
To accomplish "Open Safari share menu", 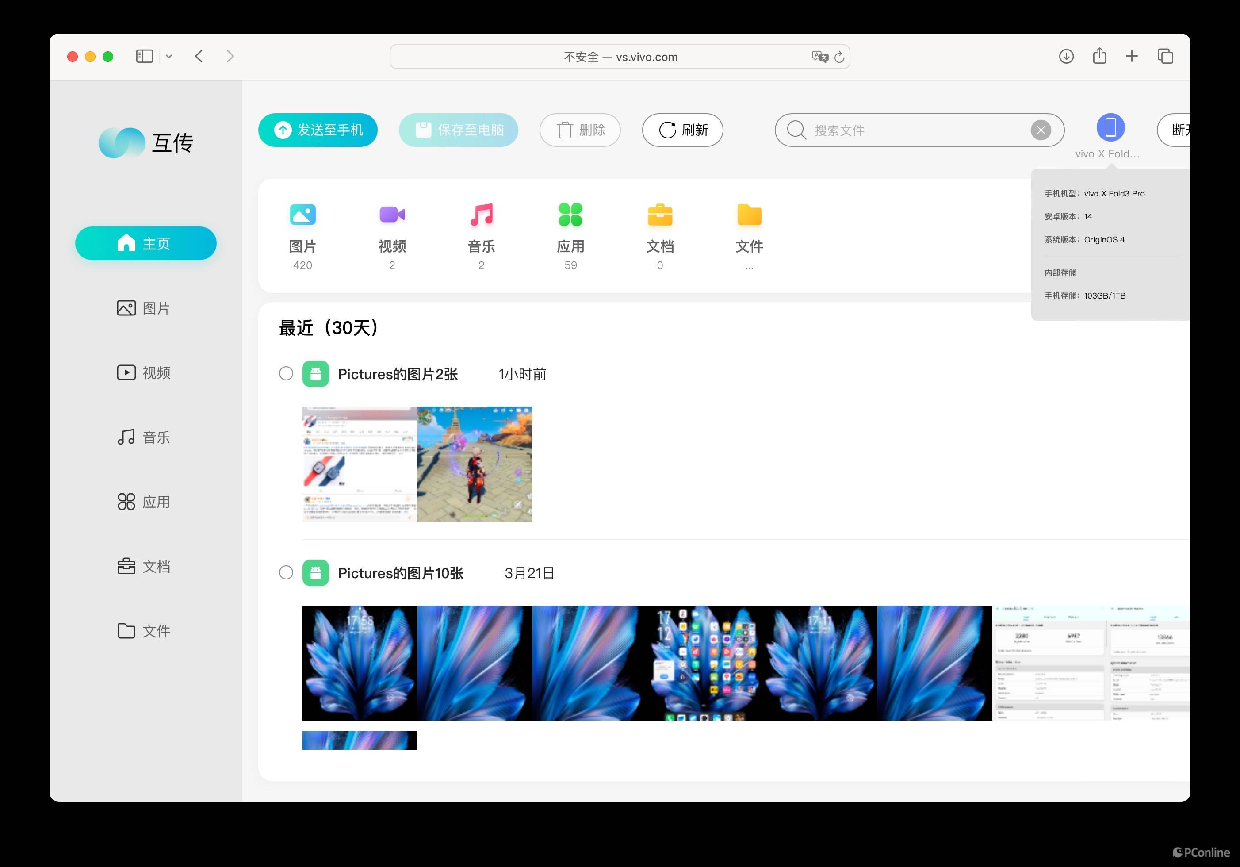I will click(1099, 56).
